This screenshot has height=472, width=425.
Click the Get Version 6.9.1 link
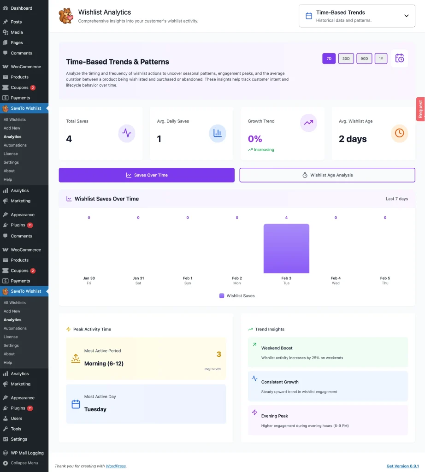click(x=403, y=466)
